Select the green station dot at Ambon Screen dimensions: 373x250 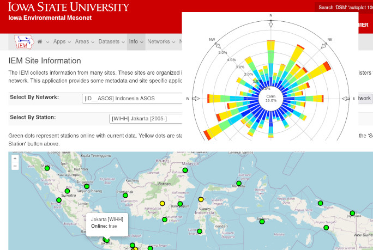(x=262, y=222)
